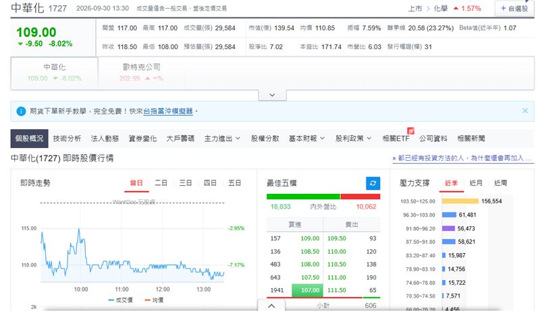Screen dimensions: 540x311
Task: Show 五日 trend chart
Action: click(234, 183)
